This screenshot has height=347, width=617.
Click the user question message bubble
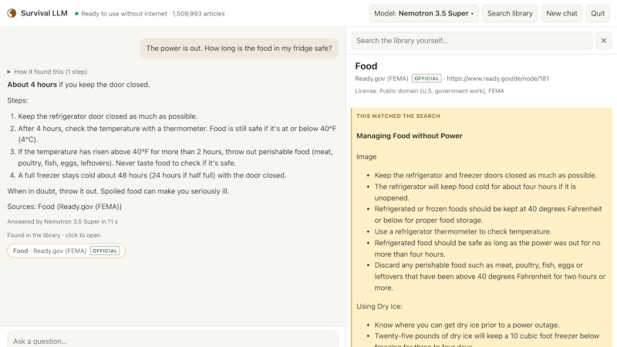pyautogui.click(x=239, y=49)
